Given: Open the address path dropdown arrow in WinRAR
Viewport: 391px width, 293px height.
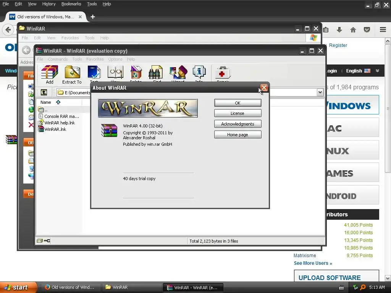Looking at the screenshot, I should point(320,92).
